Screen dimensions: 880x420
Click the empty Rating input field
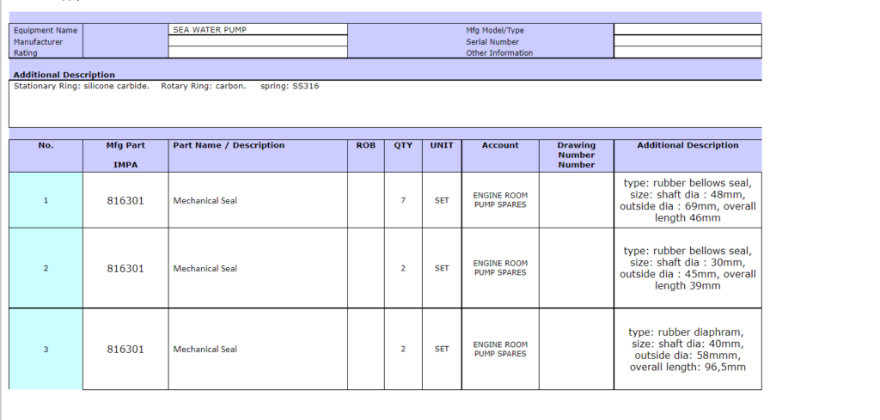pyautogui.click(x=258, y=52)
